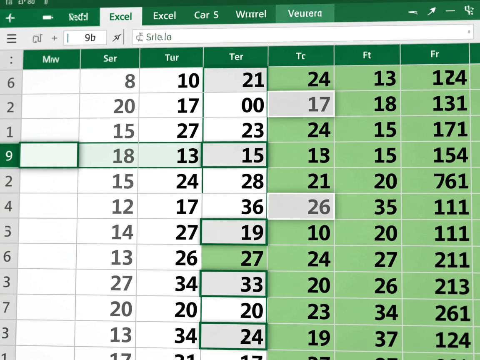Click the icon left of the plus near the name box
The width and height of the screenshot is (480, 360).
click(x=37, y=38)
